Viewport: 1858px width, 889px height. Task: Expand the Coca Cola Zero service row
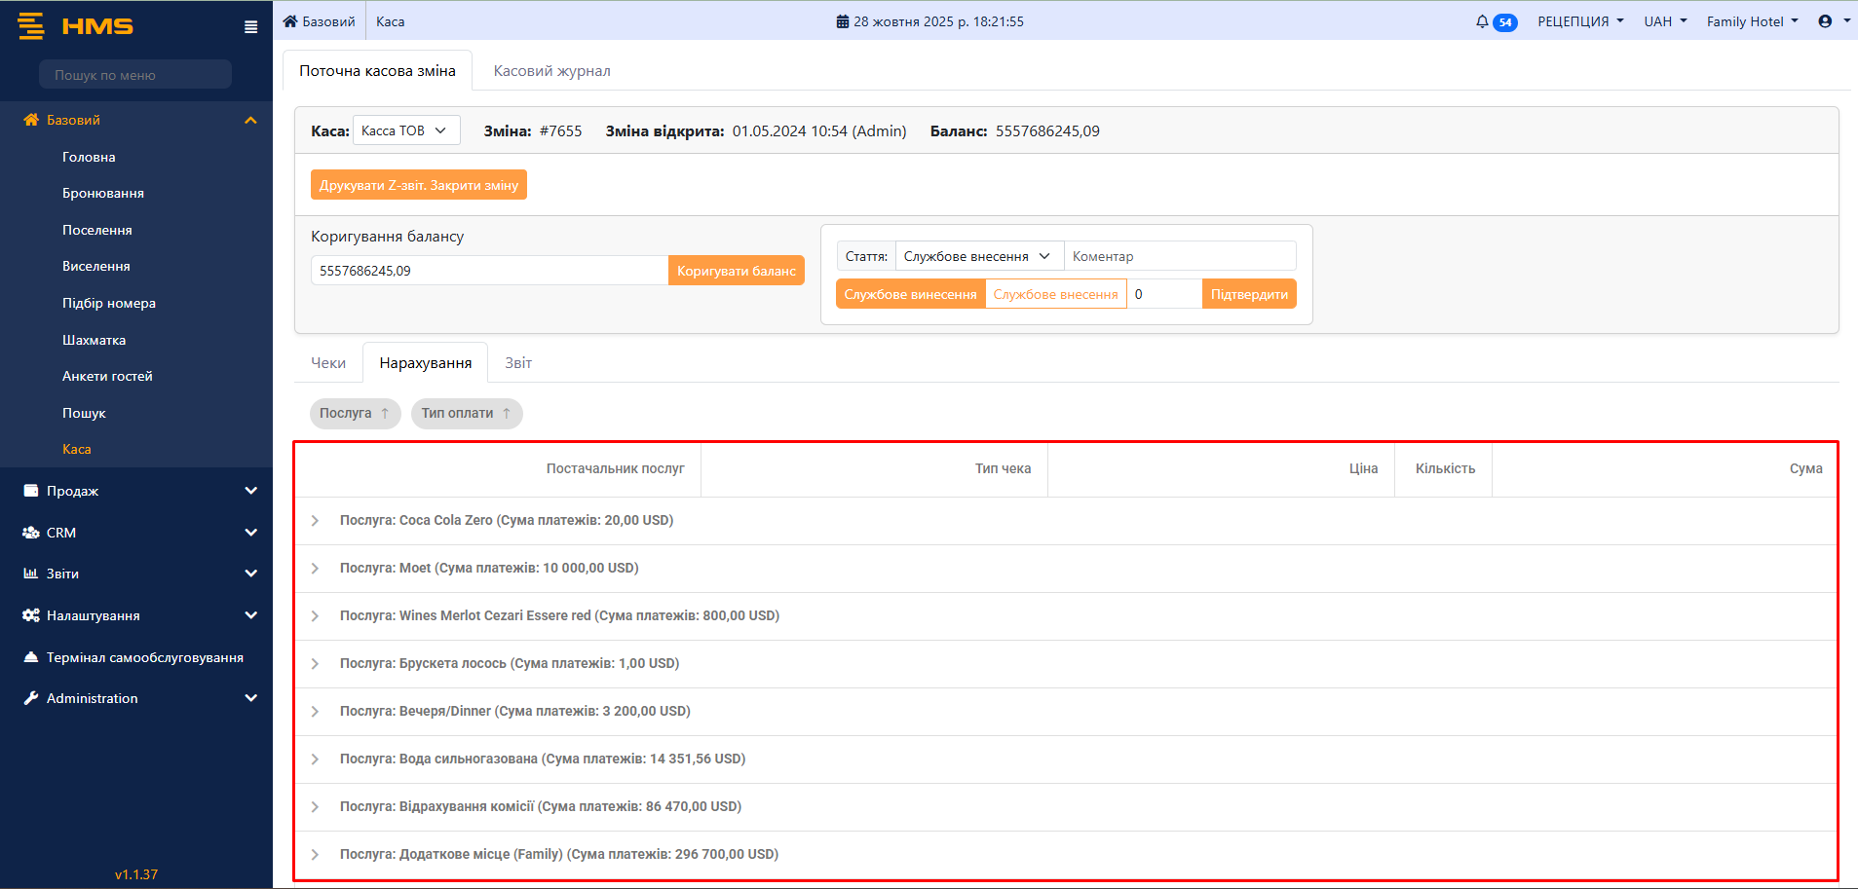(x=315, y=521)
